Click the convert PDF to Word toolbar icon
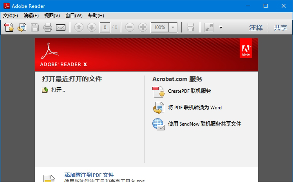Screen dimensions: 293x189 (22, 27)
